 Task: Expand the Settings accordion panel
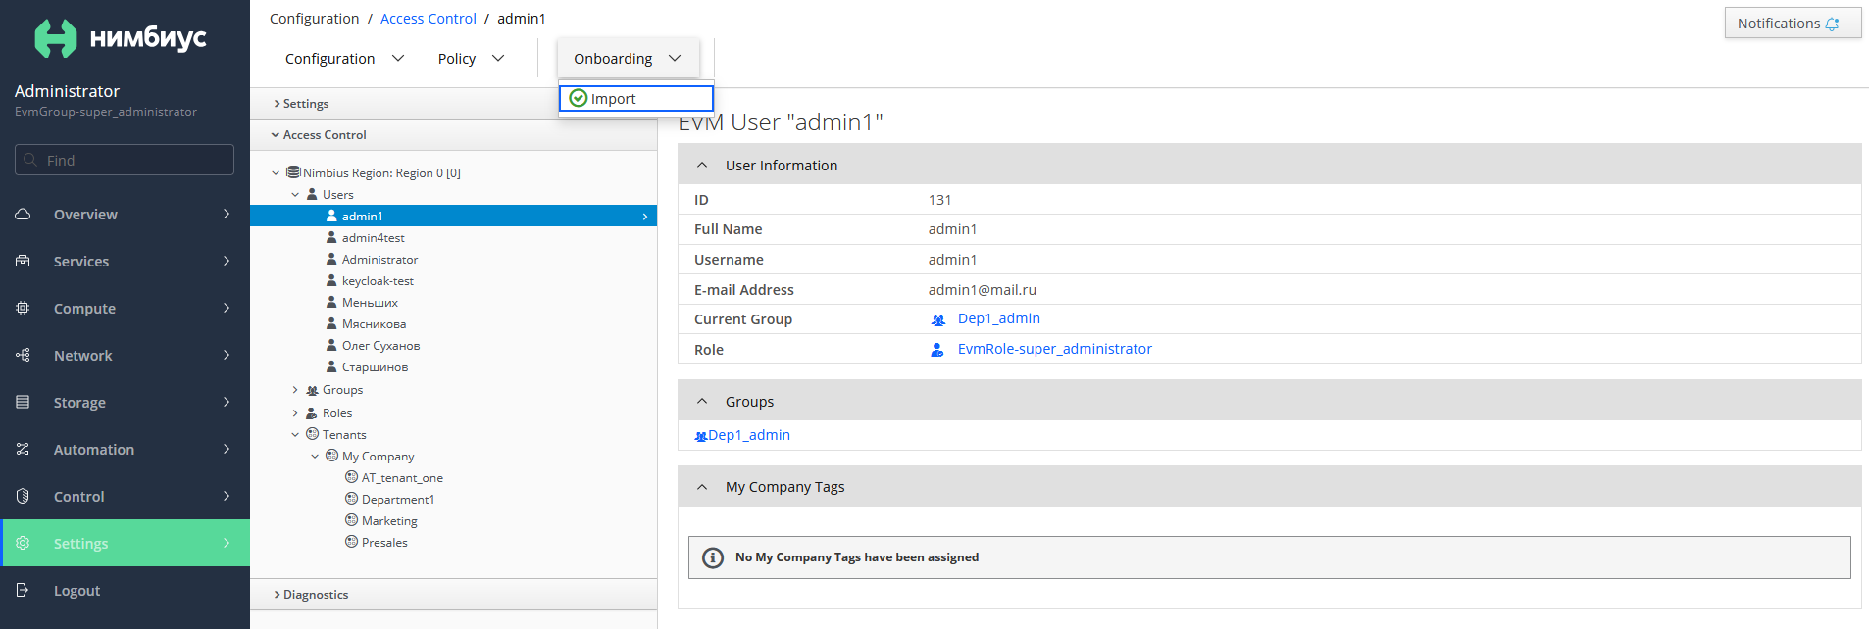tap(453, 104)
